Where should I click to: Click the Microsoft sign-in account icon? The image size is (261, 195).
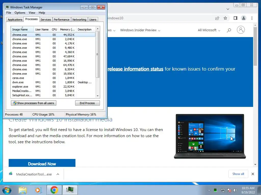(241, 30)
